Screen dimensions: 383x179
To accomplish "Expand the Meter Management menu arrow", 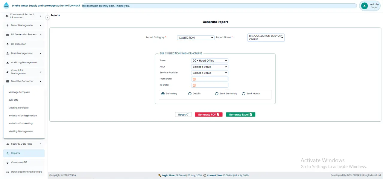I will 40,25.
